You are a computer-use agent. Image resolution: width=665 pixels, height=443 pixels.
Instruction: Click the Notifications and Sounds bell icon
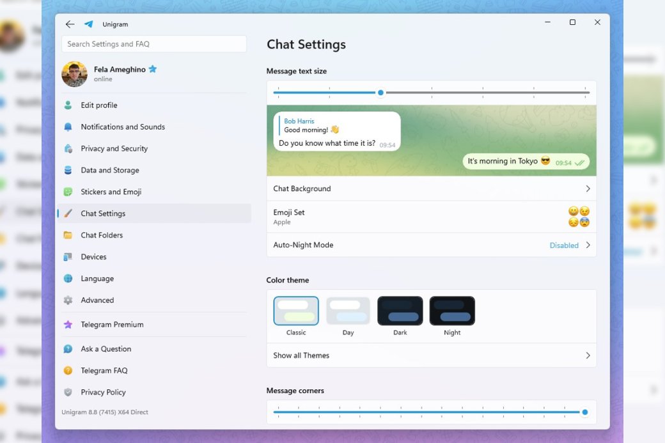[68, 127]
